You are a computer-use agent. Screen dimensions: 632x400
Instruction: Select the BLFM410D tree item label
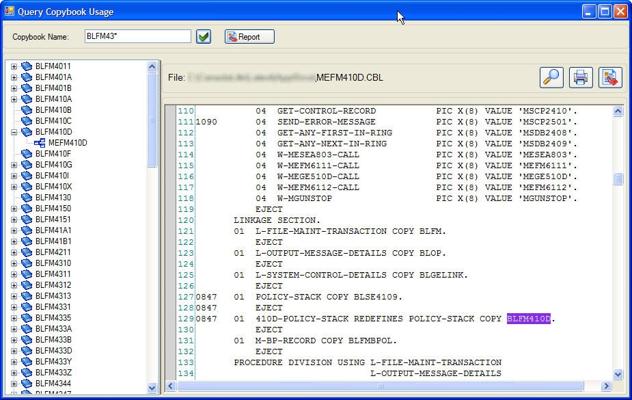pos(53,132)
